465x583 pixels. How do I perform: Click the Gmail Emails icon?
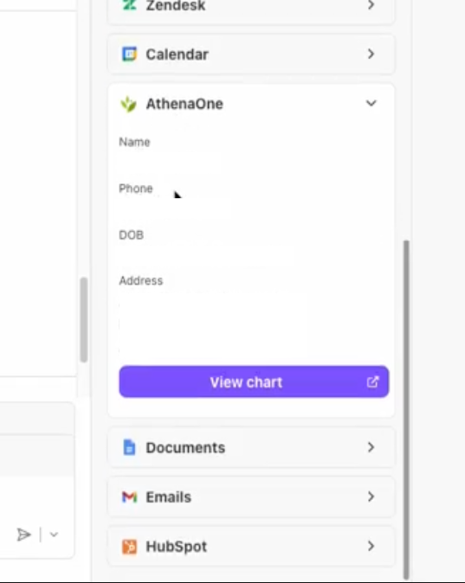(x=130, y=497)
